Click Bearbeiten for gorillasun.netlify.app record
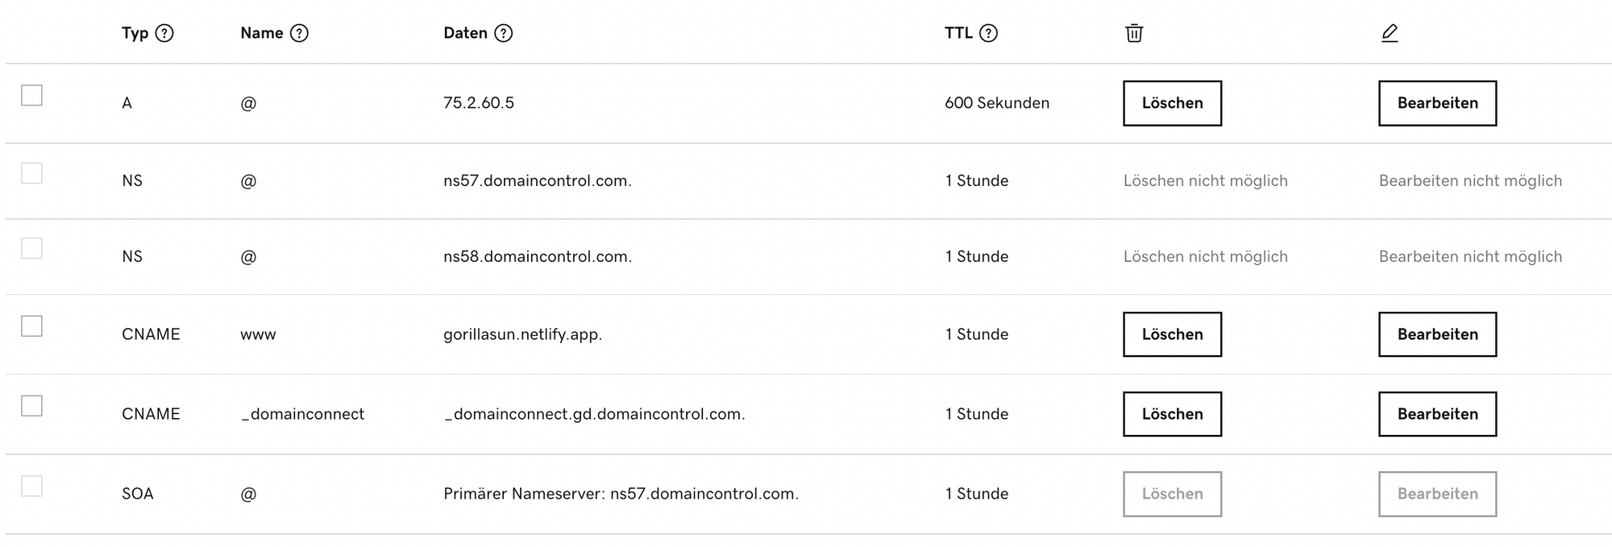1612x547 pixels. click(1438, 334)
